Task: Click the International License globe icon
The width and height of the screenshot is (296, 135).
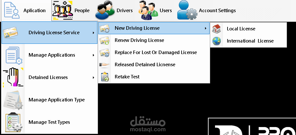Action: tap(216, 41)
